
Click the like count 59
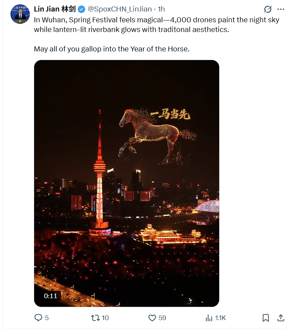pyautogui.click(x=162, y=318)
